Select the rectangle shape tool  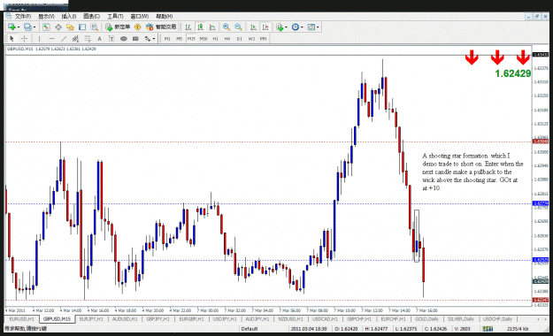pos(135,38)
